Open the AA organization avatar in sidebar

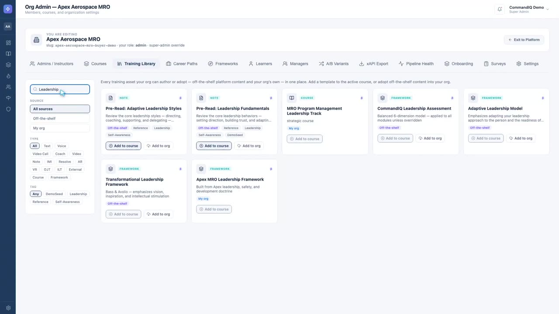[8, 27]
